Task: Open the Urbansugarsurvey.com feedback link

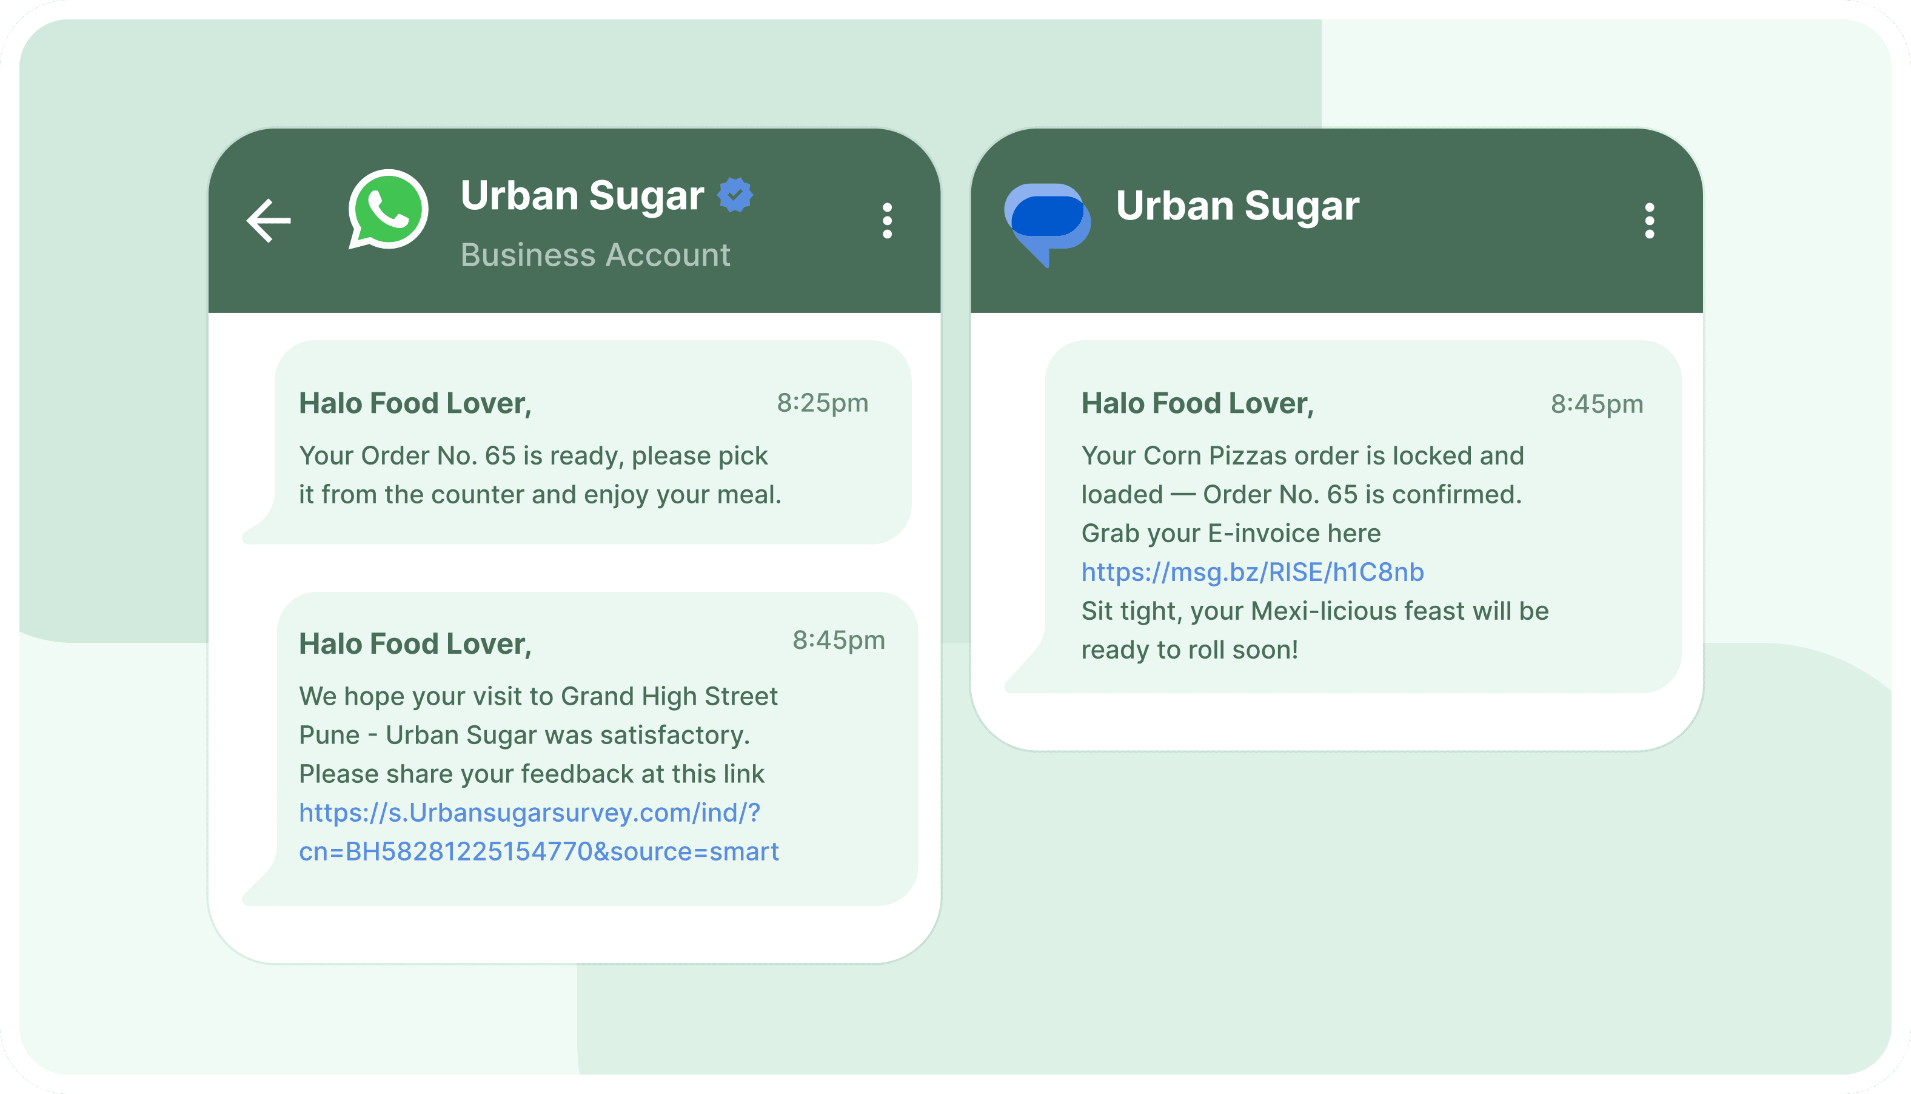Action: pos(538,832)
